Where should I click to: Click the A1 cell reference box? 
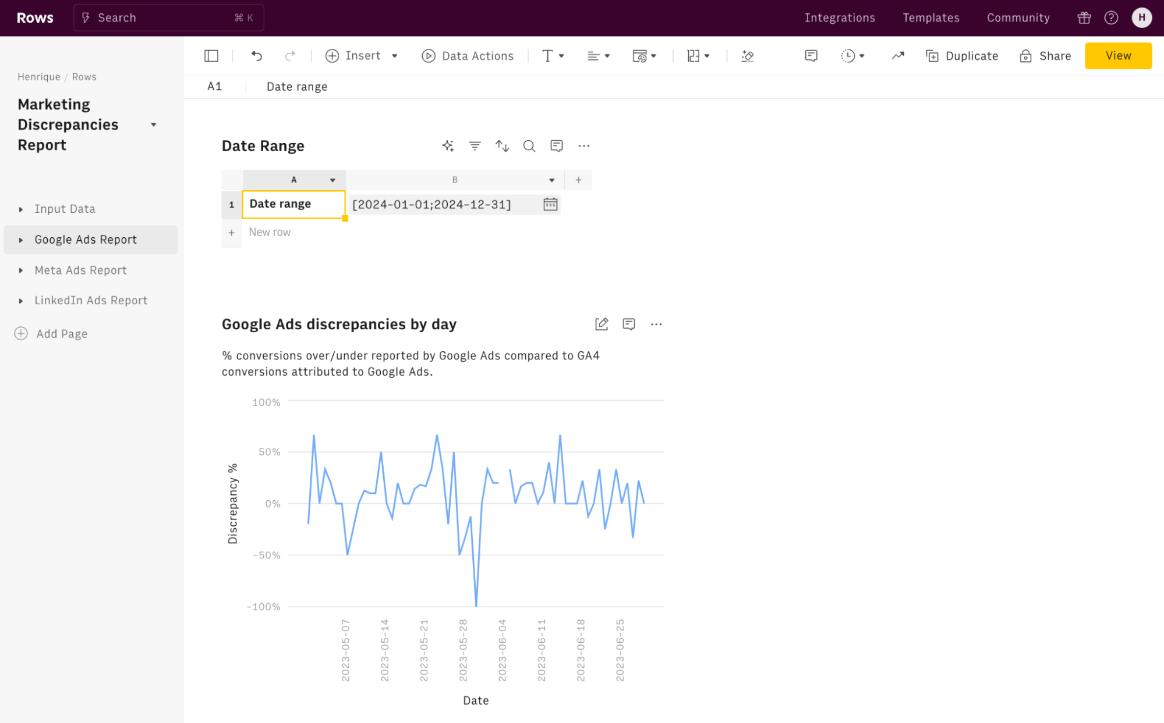click(x=215, y=87)
